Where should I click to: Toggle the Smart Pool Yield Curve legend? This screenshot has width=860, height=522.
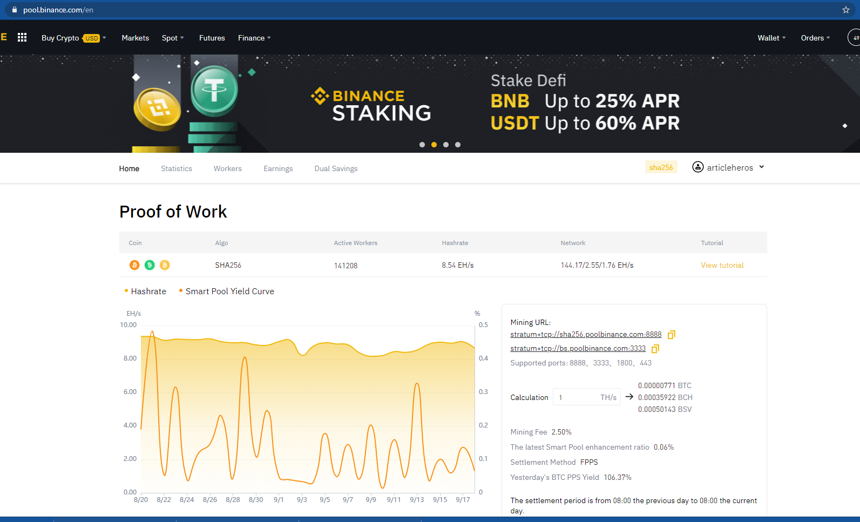(x=227, y=291)
